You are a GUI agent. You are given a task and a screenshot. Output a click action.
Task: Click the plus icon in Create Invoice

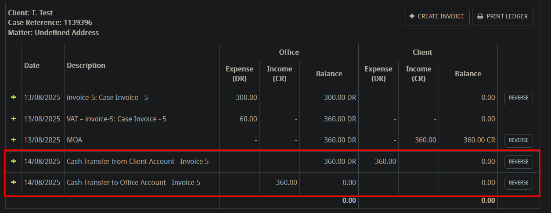[x=412, y=16]
